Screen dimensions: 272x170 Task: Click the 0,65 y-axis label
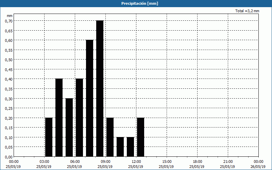point(9,31)
